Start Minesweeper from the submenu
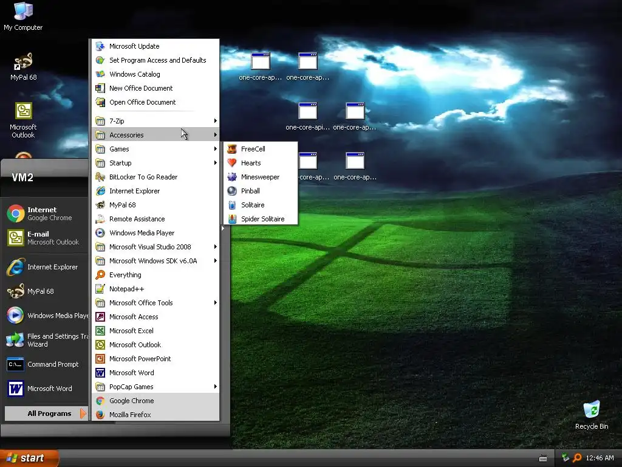The height and width of the screenshot is (467, 622). 261,177
